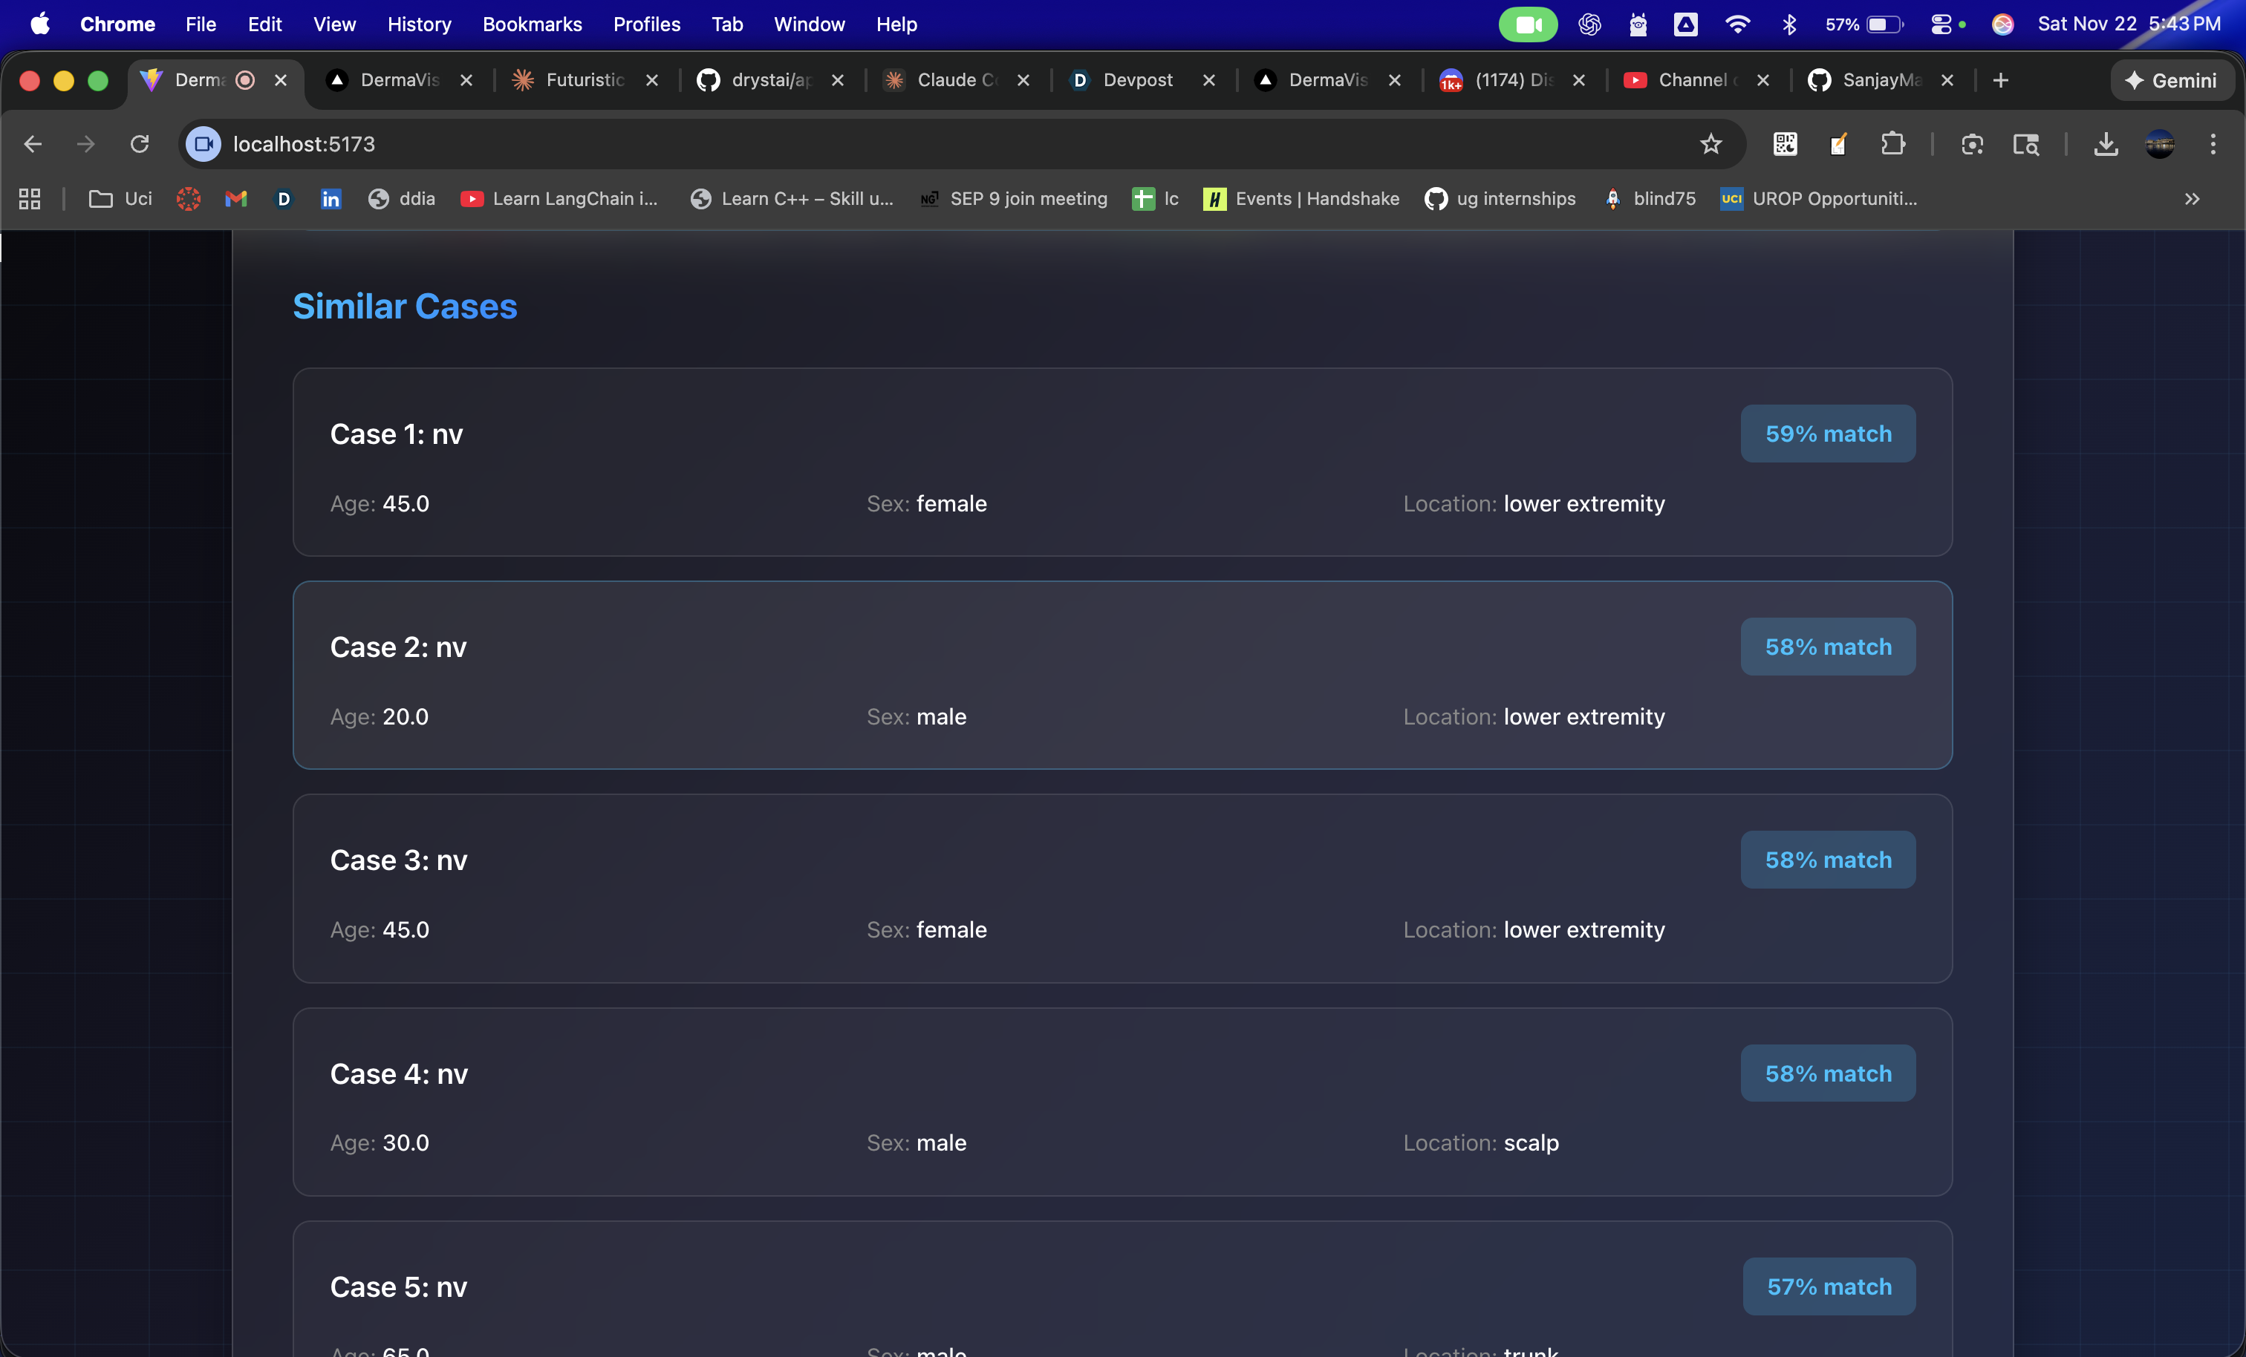
Task: Expand hidden bookmarks chevron
Action: [2191, 199]
